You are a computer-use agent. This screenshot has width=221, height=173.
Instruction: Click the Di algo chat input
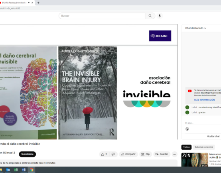[x=203, y=123]
